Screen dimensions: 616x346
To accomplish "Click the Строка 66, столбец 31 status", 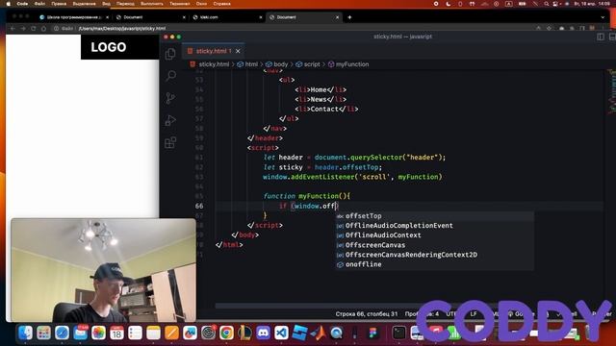I will tap(366, 314).
